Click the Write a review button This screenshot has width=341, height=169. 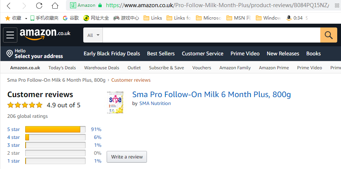127,157
